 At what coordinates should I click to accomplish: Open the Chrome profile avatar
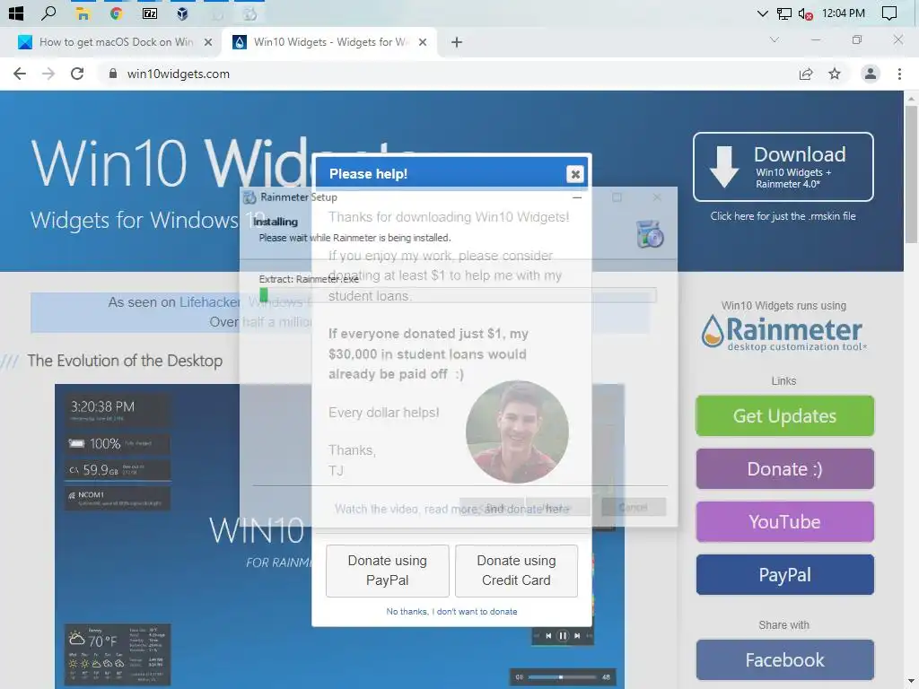pyautogui.click(x=871, y=74)
